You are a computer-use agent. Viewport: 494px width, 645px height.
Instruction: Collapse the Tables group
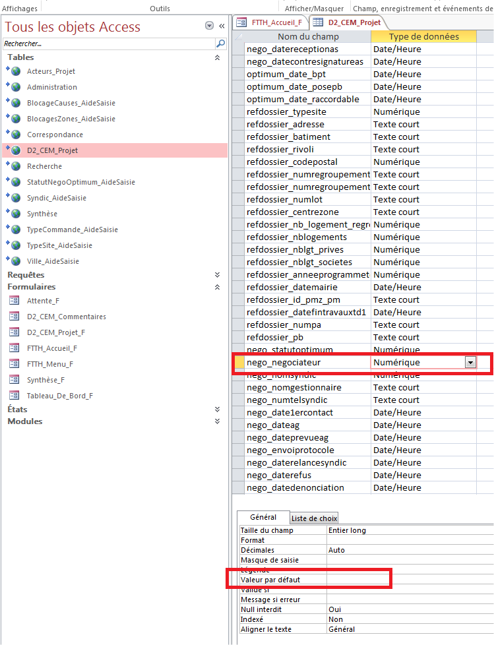(218, 58)
